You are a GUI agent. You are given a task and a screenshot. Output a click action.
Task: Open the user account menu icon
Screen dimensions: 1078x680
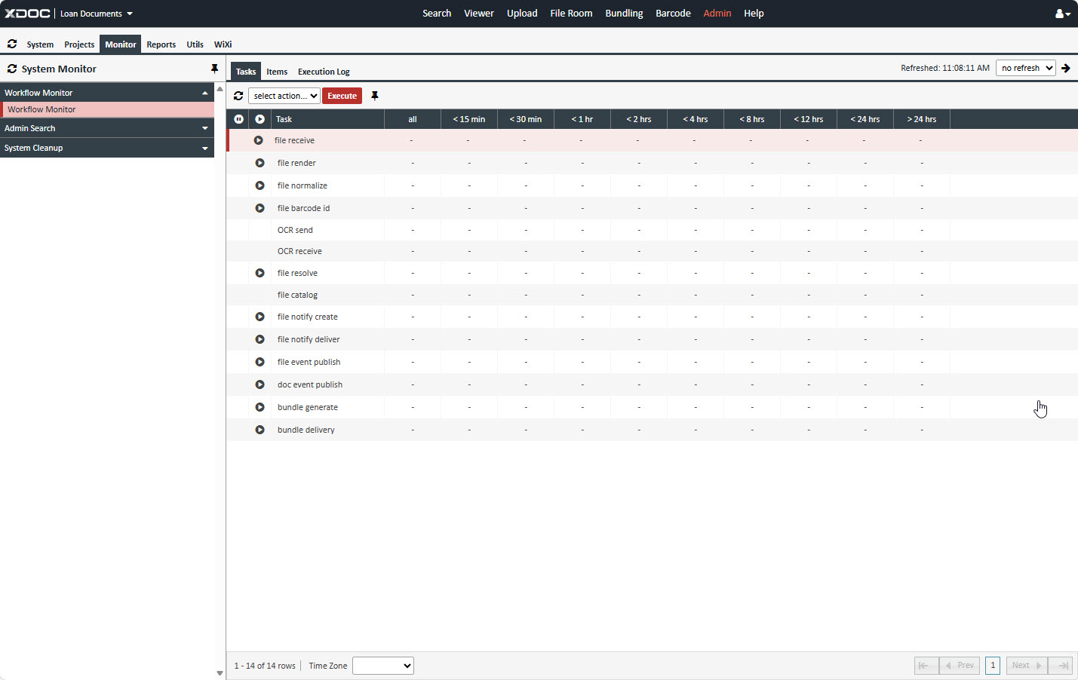(x=1062, y=14)
